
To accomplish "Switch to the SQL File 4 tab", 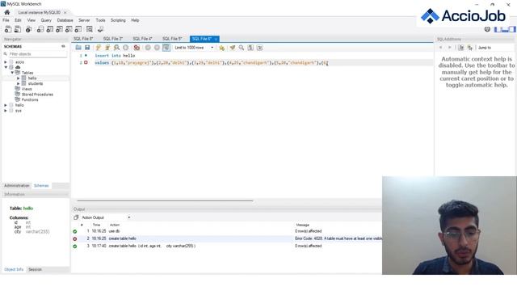I will 142,39.
